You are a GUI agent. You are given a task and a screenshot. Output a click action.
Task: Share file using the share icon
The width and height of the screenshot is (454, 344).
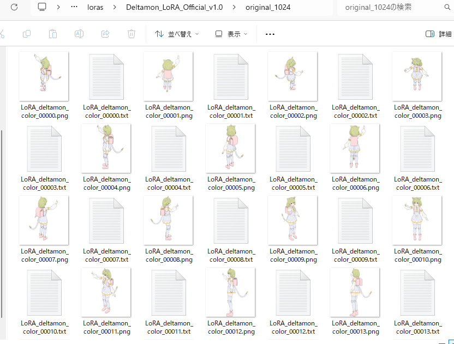tap(105, 34)
